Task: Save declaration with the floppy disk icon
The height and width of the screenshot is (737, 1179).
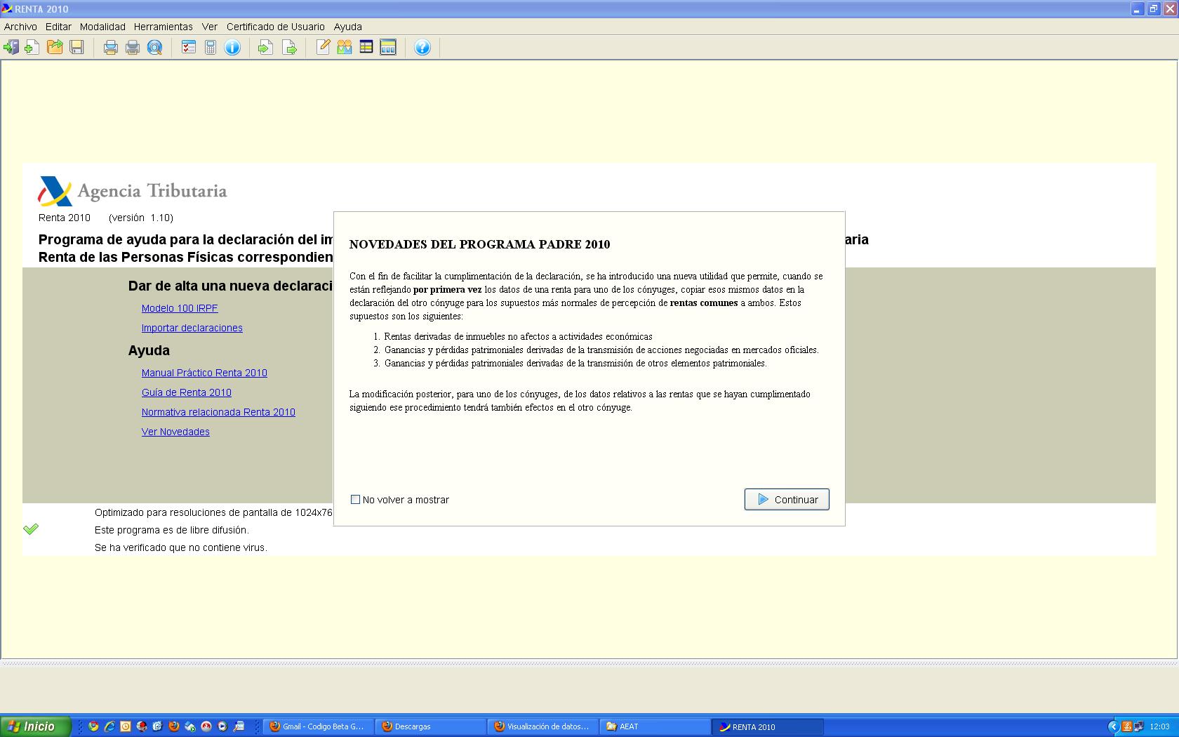Action: tap(77, 48)
